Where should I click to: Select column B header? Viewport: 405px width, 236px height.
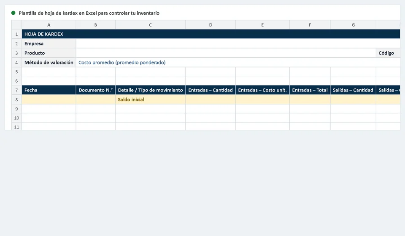pos(96,25)
